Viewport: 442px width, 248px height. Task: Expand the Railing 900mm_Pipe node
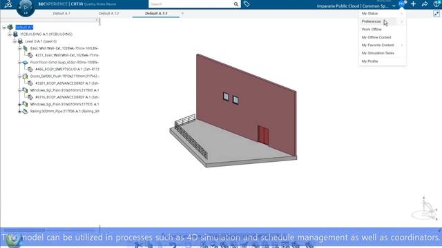20,112
